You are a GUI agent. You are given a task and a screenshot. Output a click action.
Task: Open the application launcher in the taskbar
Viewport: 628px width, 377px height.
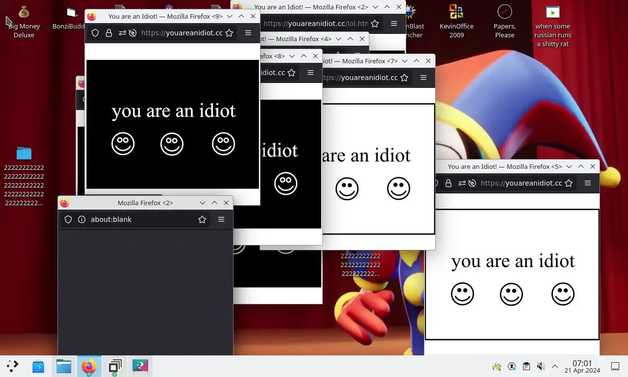(13, 366)
